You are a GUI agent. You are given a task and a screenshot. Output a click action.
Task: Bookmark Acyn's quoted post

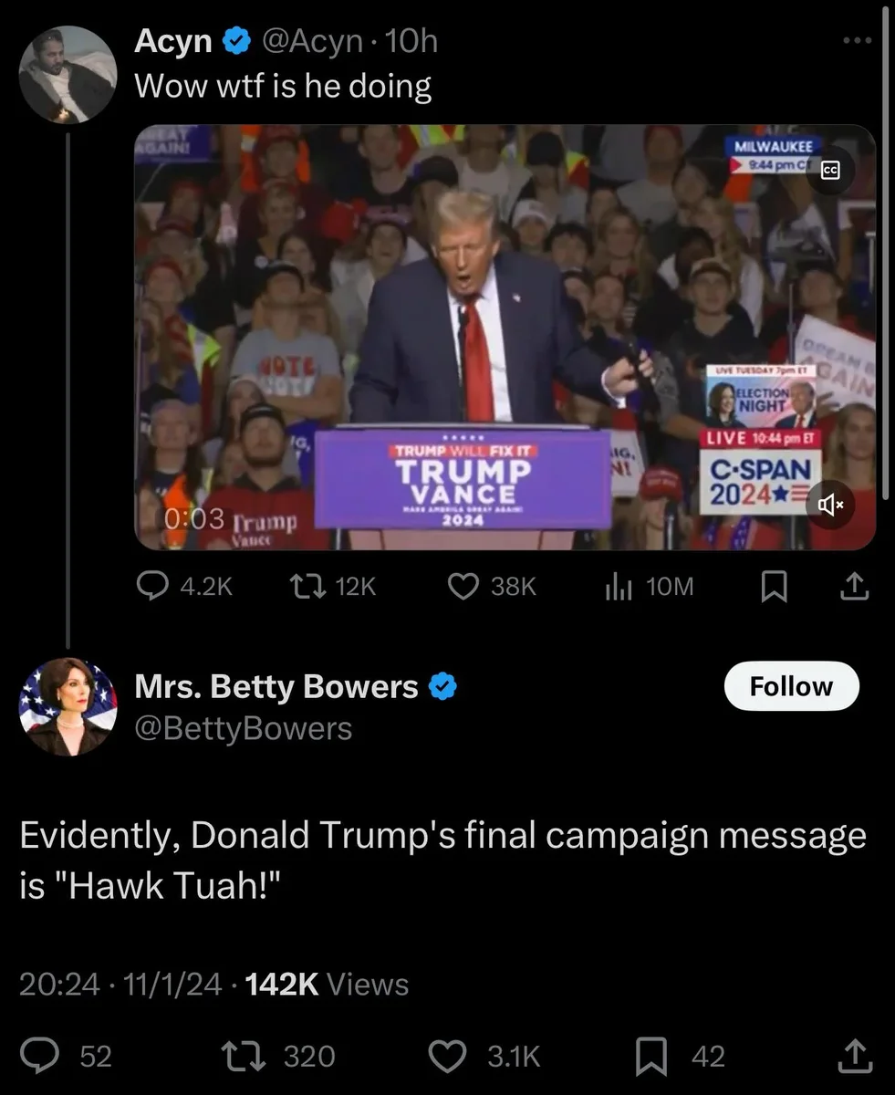click(x=774, y=587)
